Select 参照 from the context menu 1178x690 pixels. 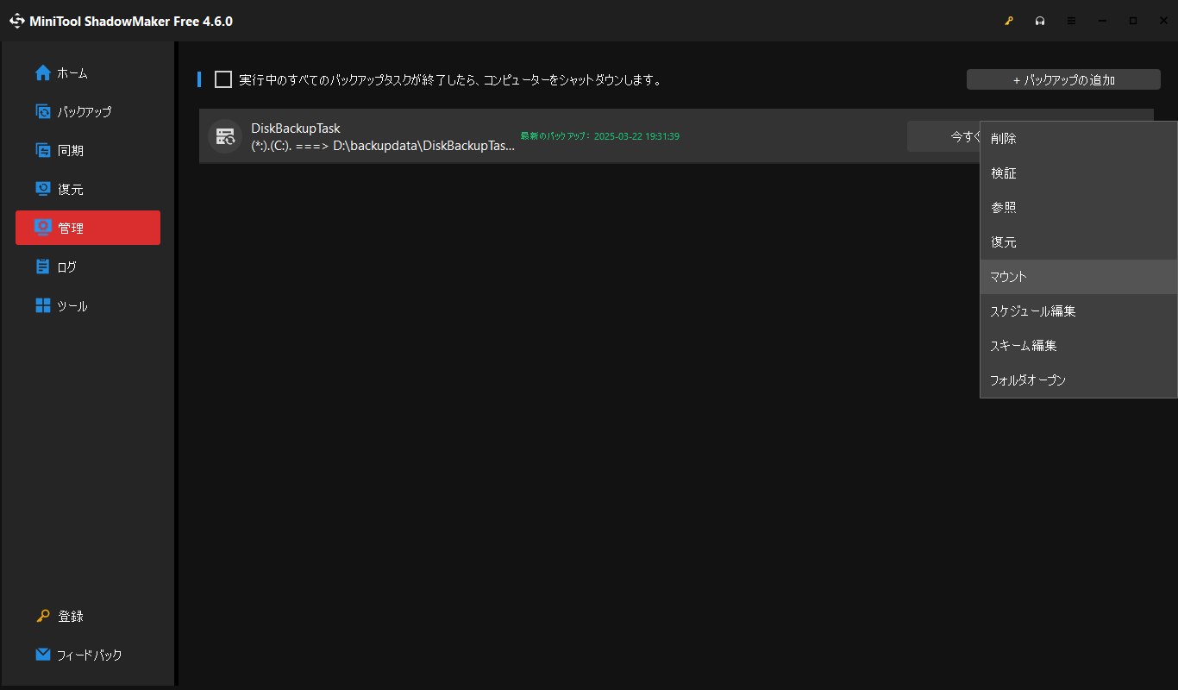click(1079, 208)
